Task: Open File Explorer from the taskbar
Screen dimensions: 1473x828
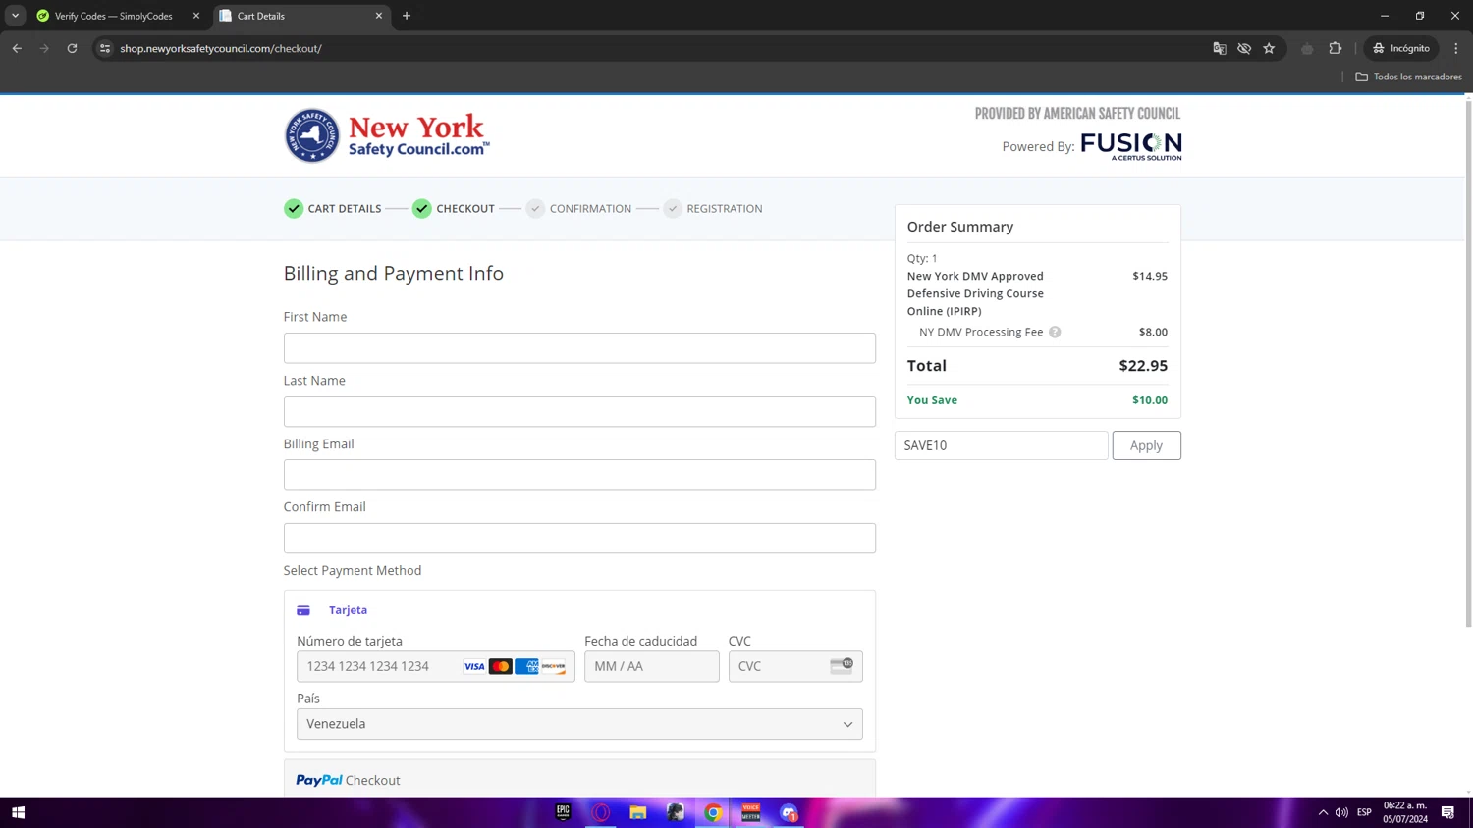Action: coord(638,812)
